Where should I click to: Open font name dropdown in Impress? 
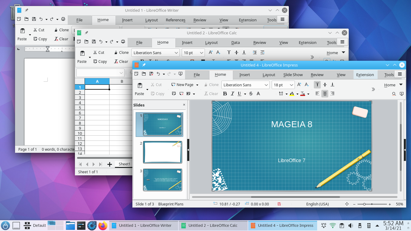point(266,85)
